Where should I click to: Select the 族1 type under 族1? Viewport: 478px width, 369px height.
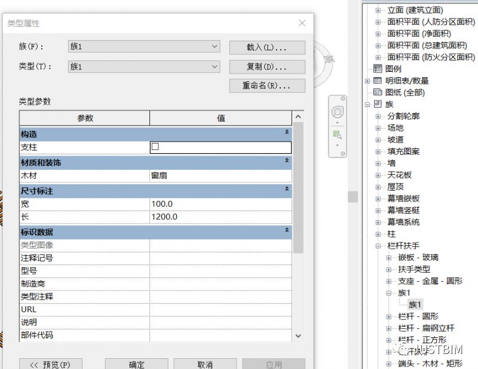coord(415,304)
